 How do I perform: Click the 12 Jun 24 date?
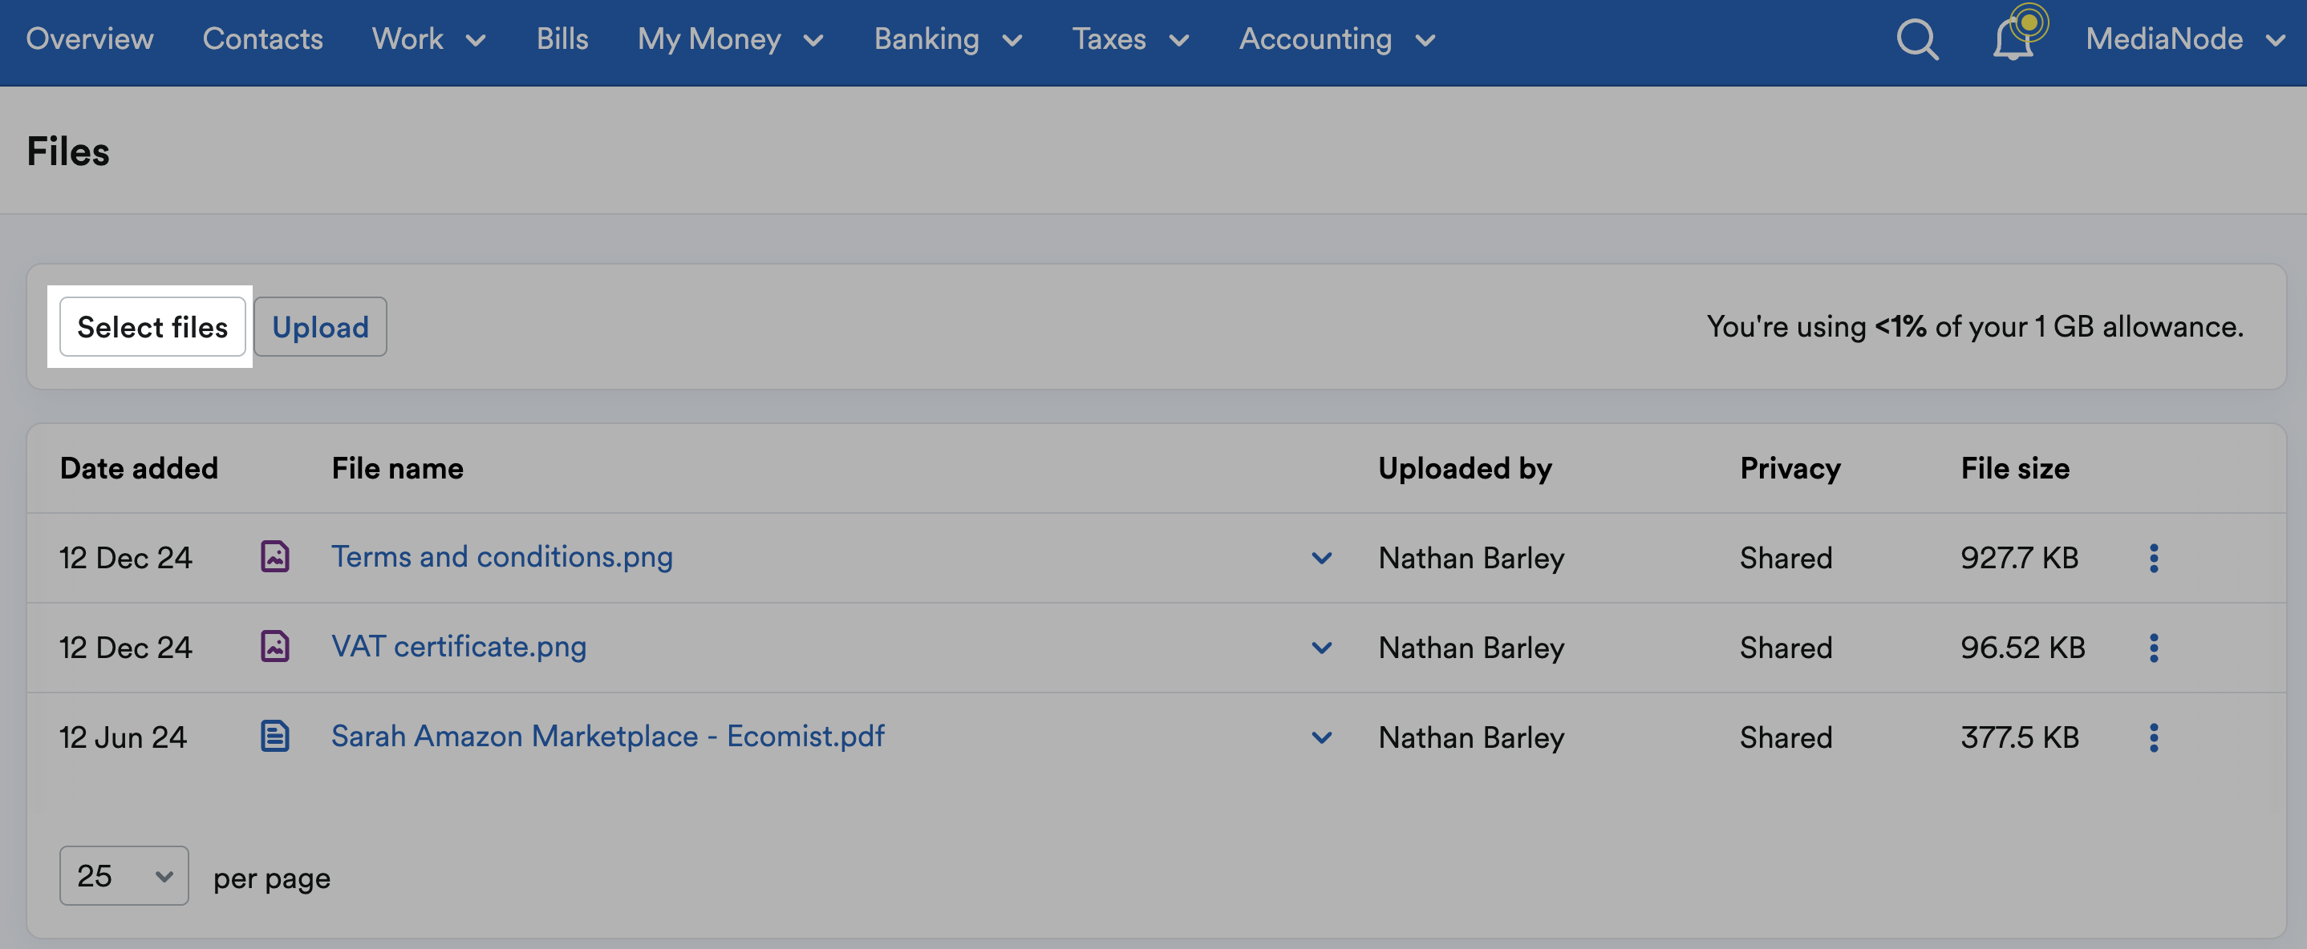pyautogui.click(x=124, y=737)
